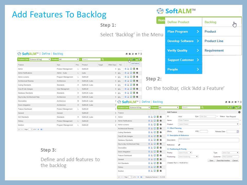Click Home icon in Step 2 backlog table header
The width and height of the screenshot is (247, 185).
(127, 54)
